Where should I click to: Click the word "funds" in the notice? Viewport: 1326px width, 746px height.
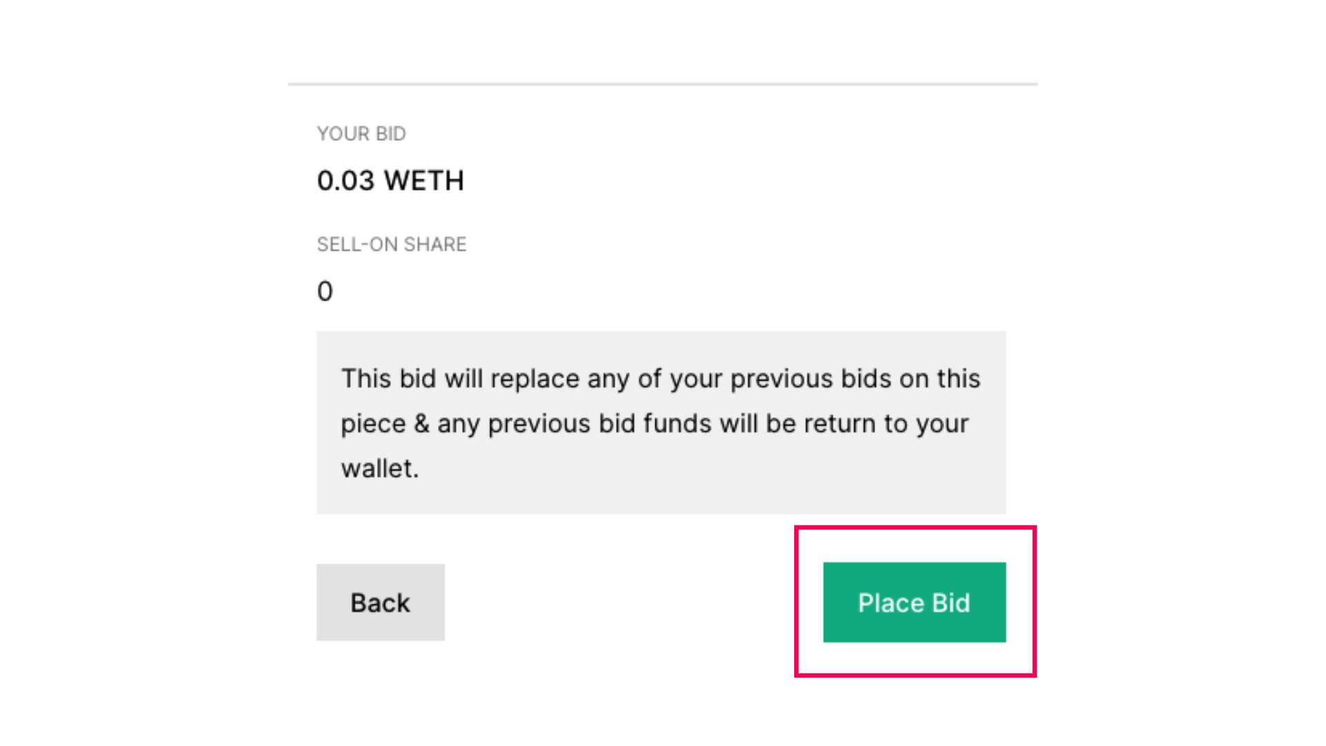click(677, 423)
